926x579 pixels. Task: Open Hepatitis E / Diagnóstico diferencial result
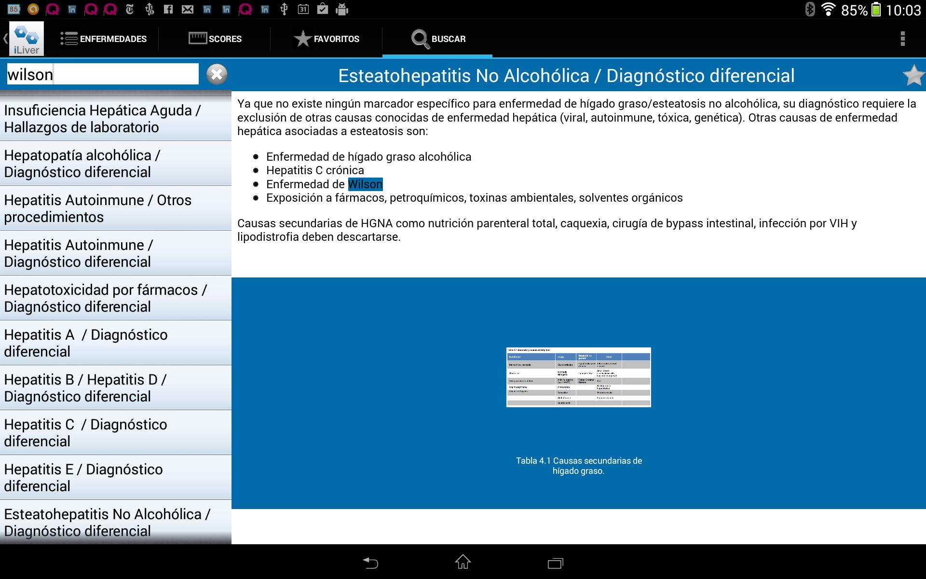tap(116, 478)
